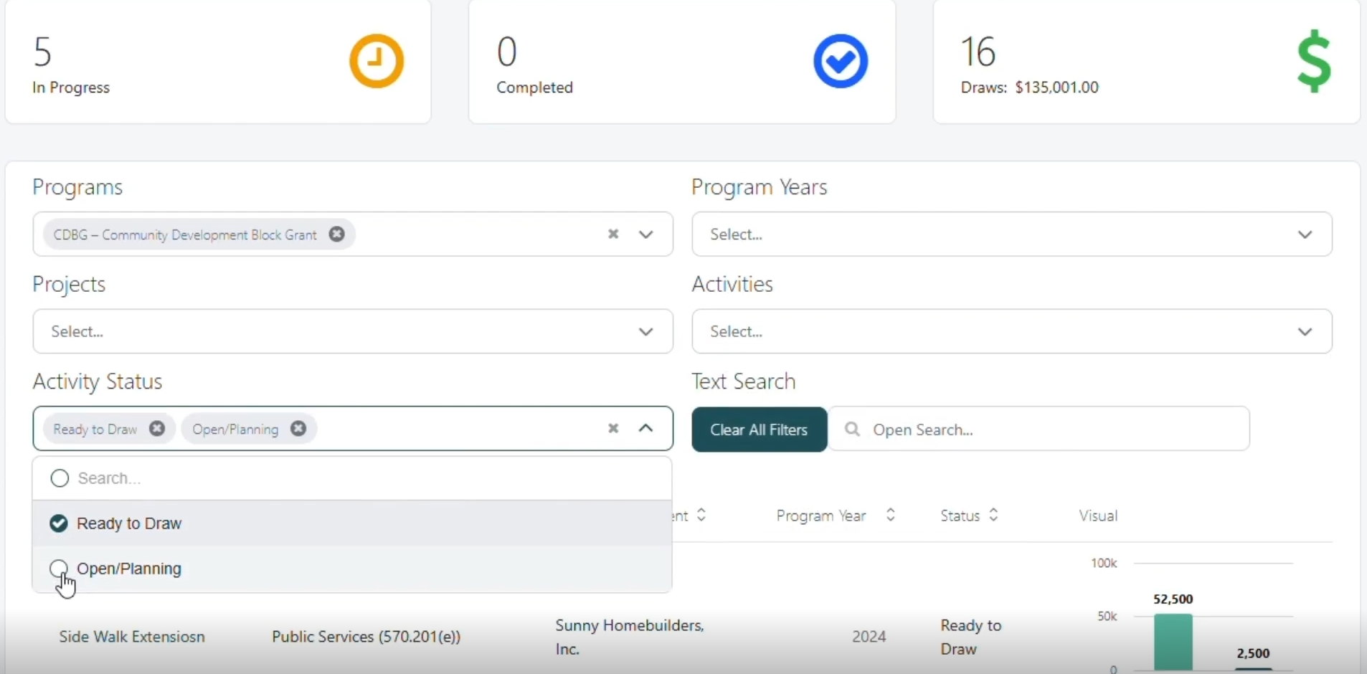The image size is (1367, 674).
Task: Click the 0 Completed card
Action: 682,62
